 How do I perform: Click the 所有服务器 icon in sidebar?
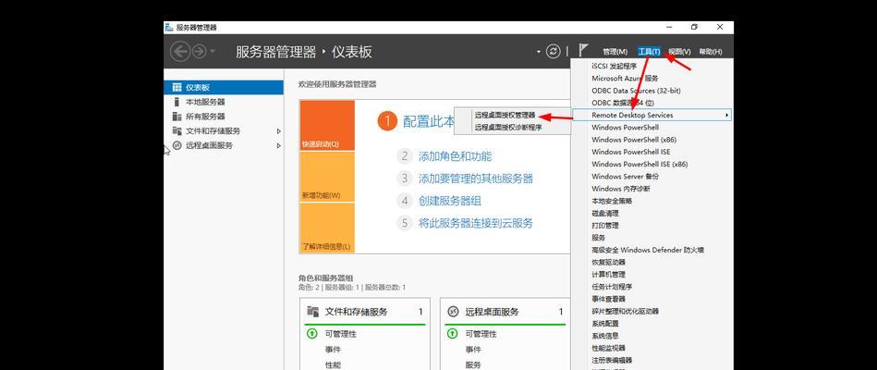[177, 117]
